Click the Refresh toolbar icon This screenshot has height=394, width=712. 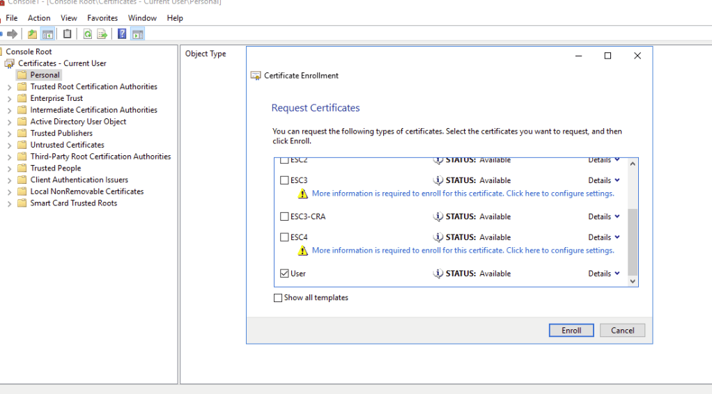click(88, 34)
